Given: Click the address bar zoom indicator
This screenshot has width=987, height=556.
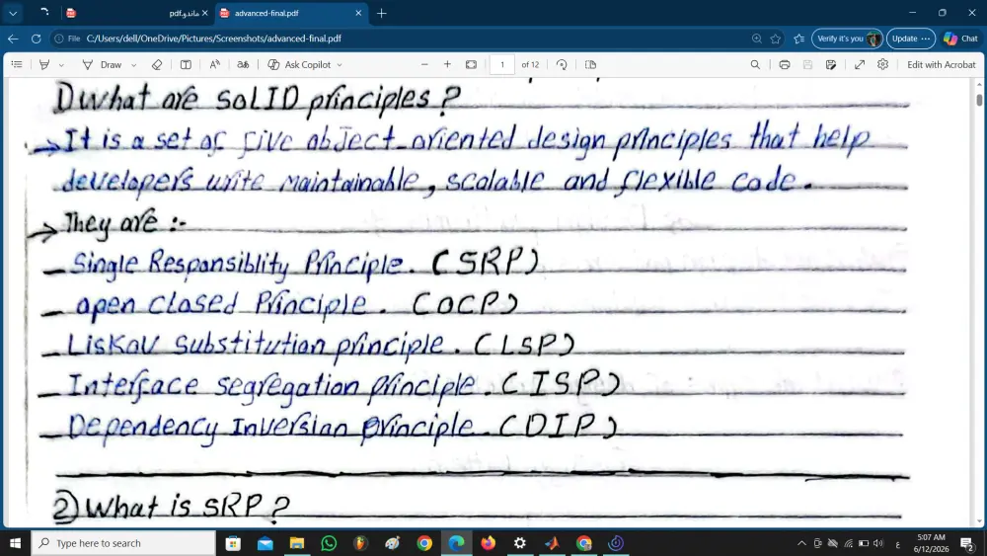Looking at the screenshot, I should pos(757,39).
